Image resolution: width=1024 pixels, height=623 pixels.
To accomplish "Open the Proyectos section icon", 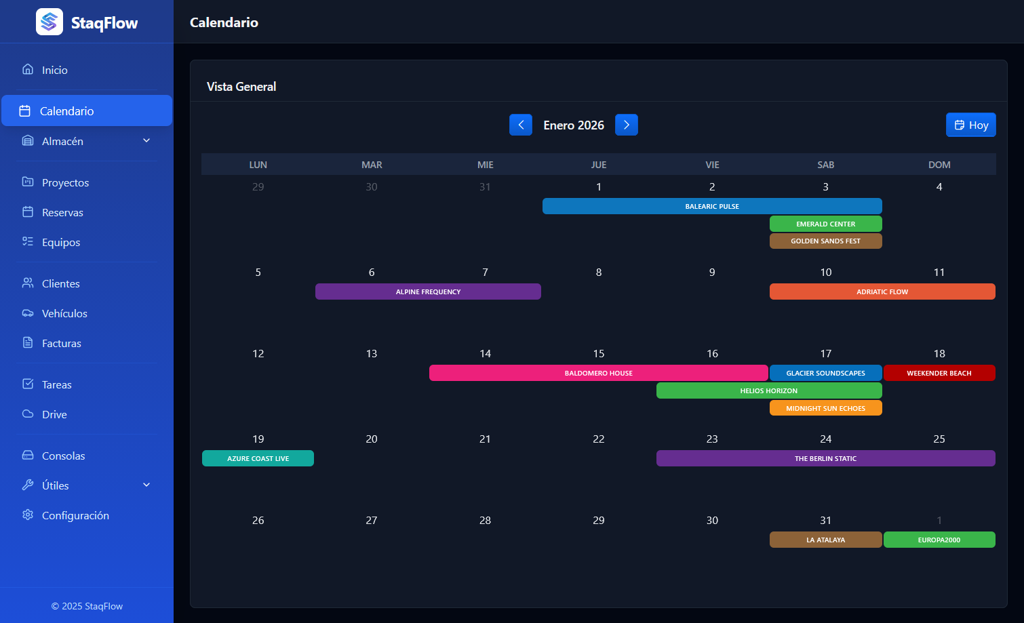I will pos(27,182).
